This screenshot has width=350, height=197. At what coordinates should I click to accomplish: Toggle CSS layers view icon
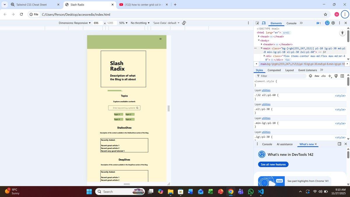(x=311, y=76)
